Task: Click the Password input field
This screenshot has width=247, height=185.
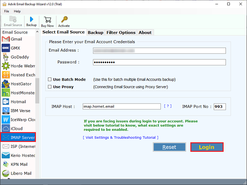Action: point(159,62)
